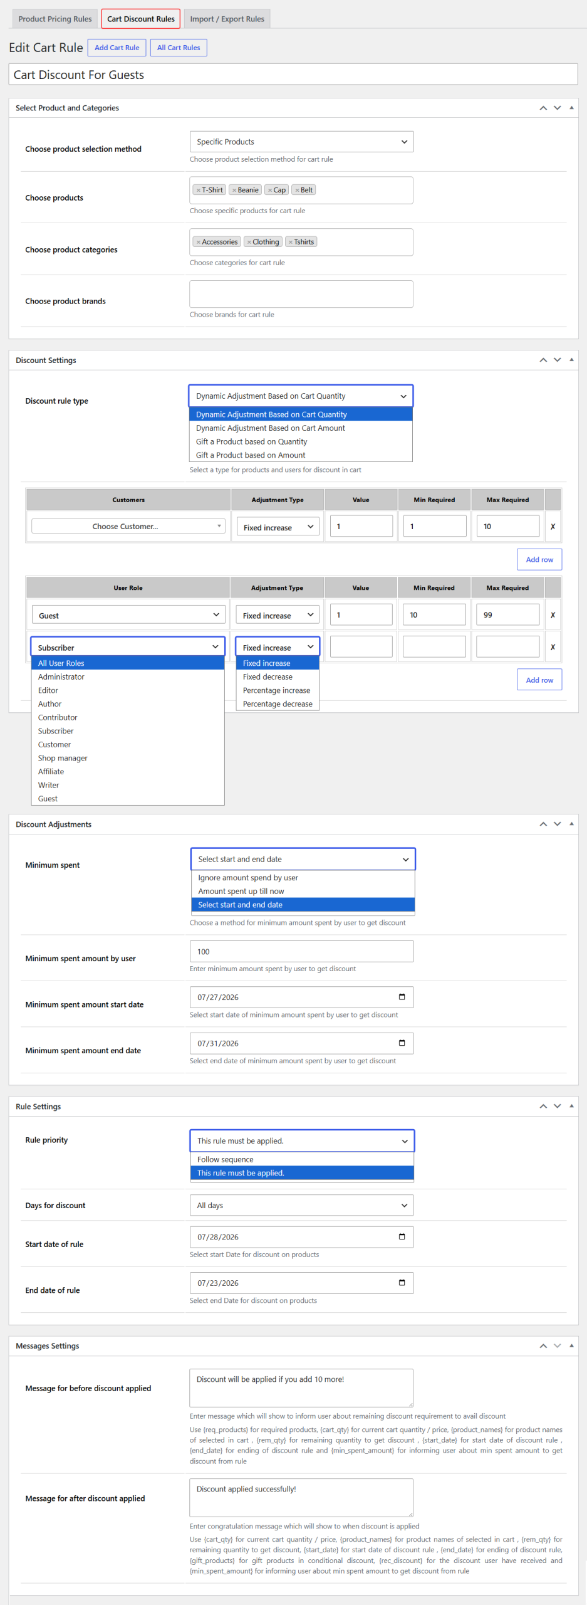Image resolution: width=587 pixels, height=1605 pixels.
Task: Select Amount spent up till now option
Action: [303, 892]
